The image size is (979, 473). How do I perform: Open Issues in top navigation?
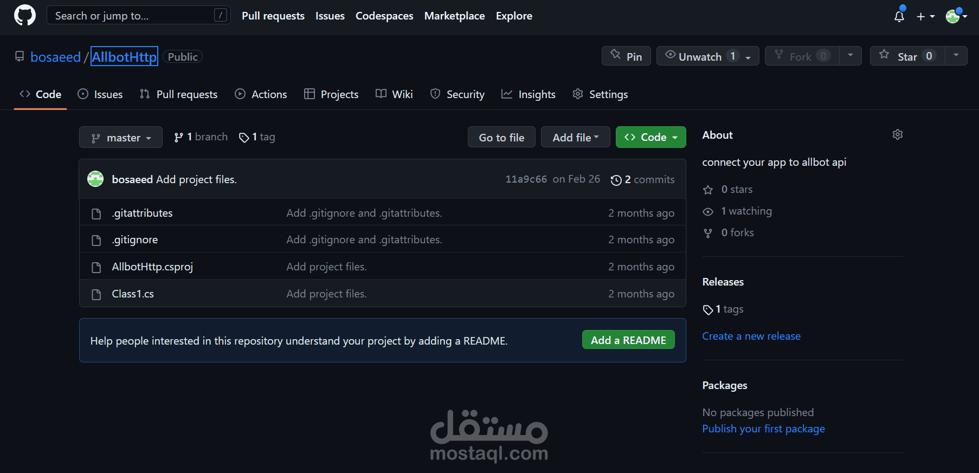pos(330,16)
